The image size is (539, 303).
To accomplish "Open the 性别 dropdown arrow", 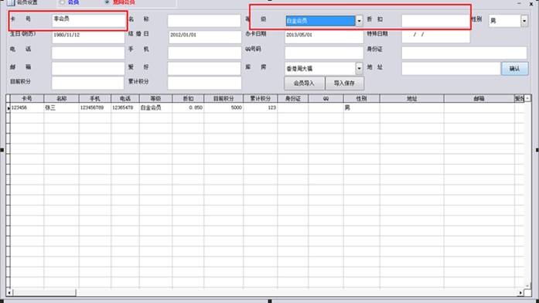I will point(524,21).
